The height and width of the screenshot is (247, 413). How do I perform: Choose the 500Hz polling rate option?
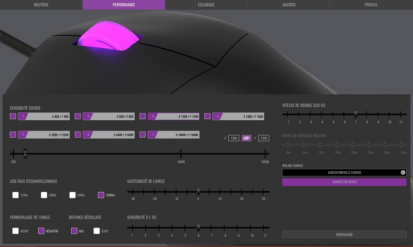click(x=73, y=195)
